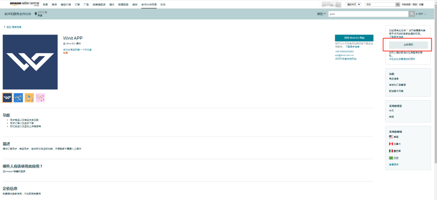The width and height of the screenshot is (437, 200).
Task: Click 中文 under supported languages
Action: [x=391, y=111]
